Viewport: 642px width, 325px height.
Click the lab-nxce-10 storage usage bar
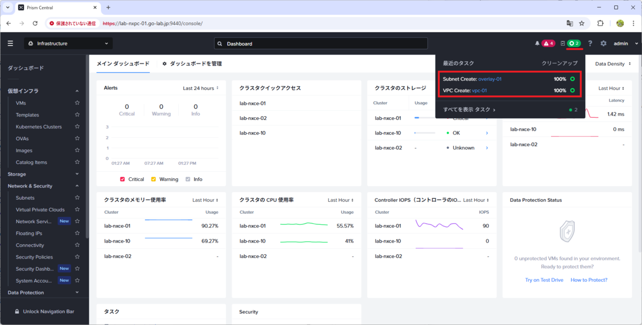(x=424, y=133)
